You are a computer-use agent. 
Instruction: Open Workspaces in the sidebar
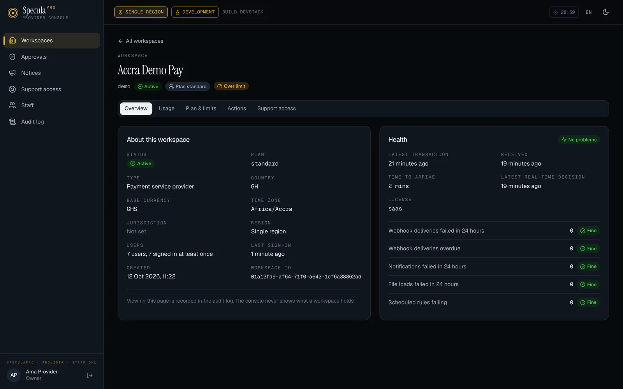click(52, 40)
